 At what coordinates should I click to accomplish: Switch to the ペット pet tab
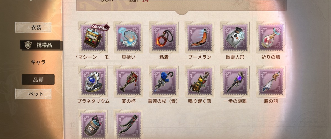click(x=33, y=94)
